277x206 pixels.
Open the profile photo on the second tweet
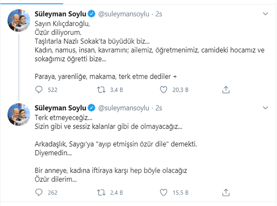[x=19, y=113]
